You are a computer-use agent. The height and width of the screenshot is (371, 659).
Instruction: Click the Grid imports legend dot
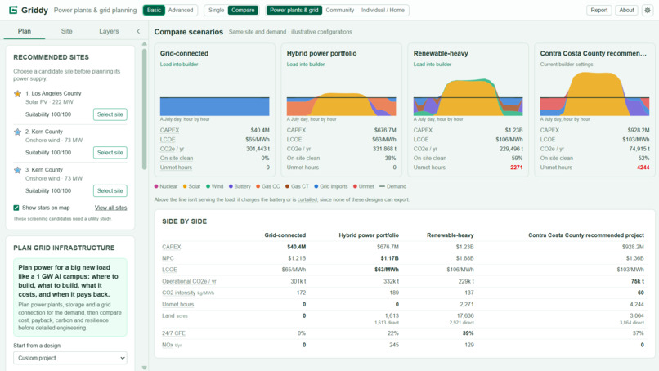[x=316, y=186]
